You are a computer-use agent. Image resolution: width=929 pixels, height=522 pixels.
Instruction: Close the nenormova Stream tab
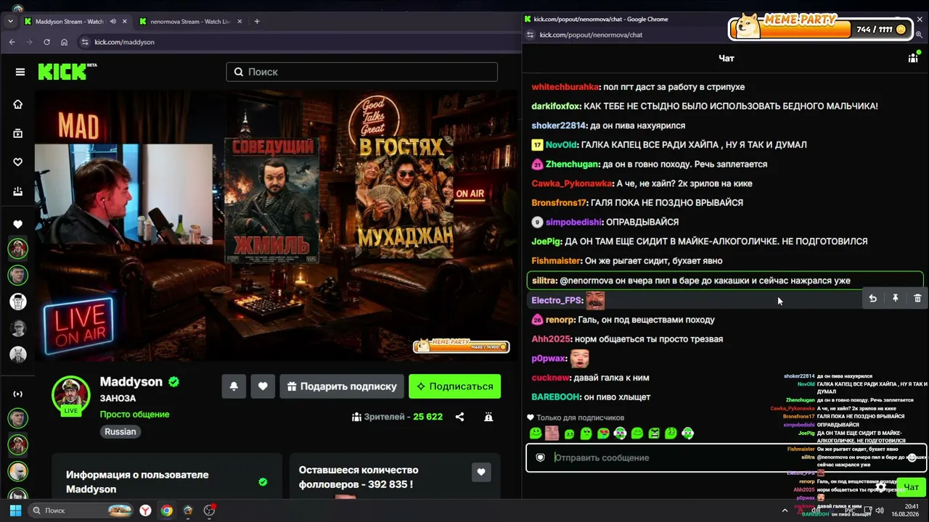[240, 22]
